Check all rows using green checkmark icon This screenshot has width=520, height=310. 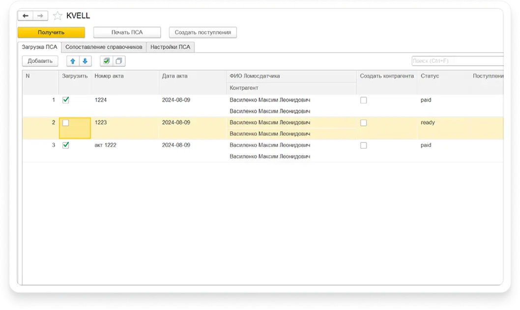tap(107, 61)
